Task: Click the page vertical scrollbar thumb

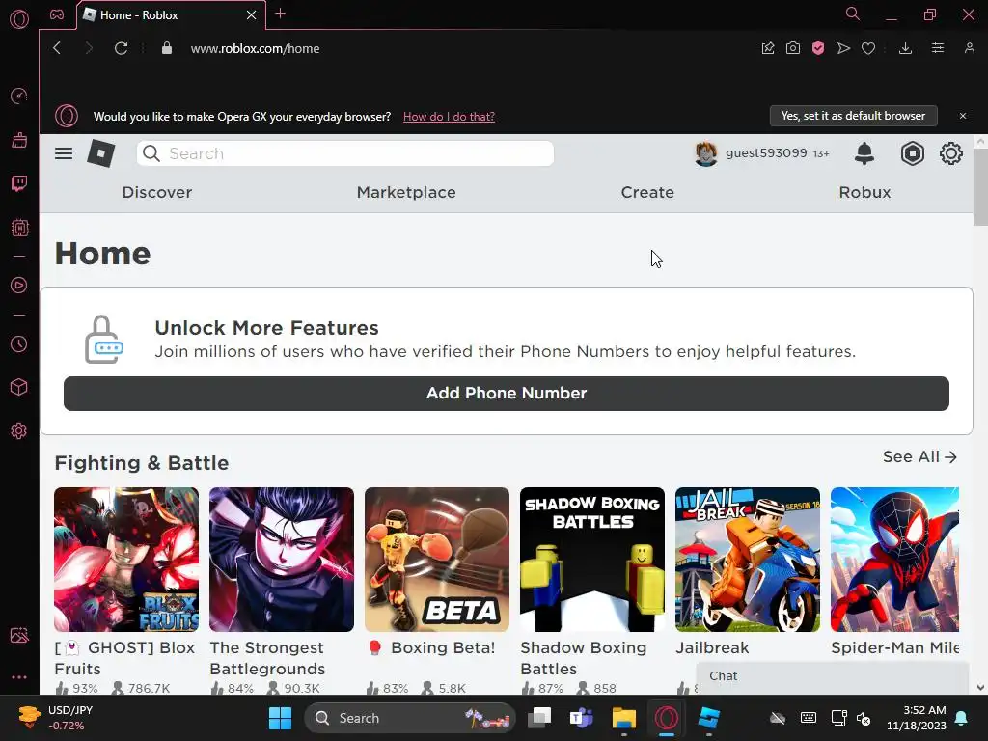Action: click(980, 188)
